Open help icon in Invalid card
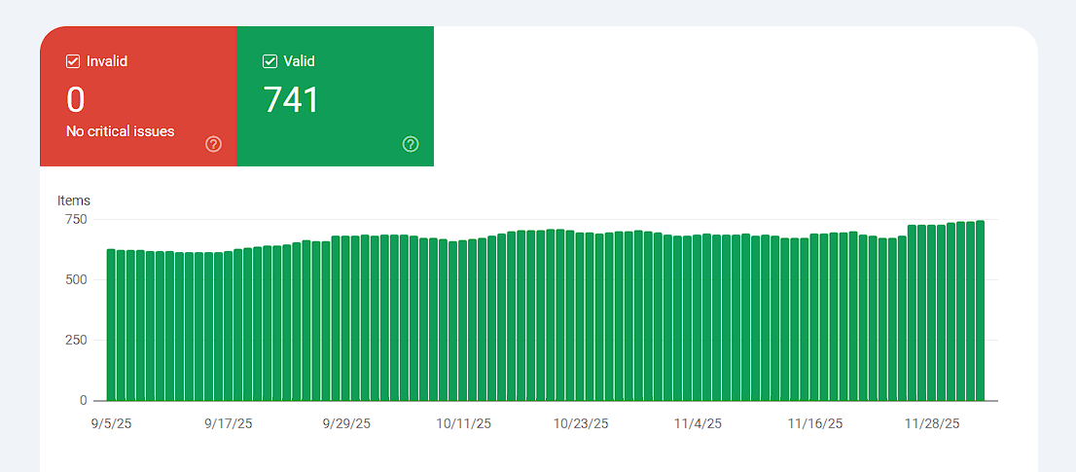Screen dimensions: 1076x472 click(213, 144)
